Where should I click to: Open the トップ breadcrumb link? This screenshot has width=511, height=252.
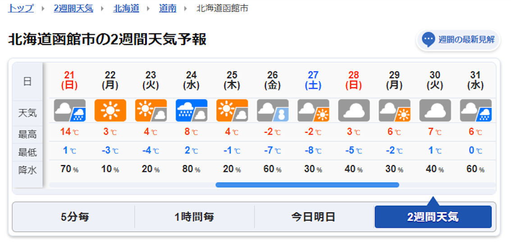tap(21, 8)
